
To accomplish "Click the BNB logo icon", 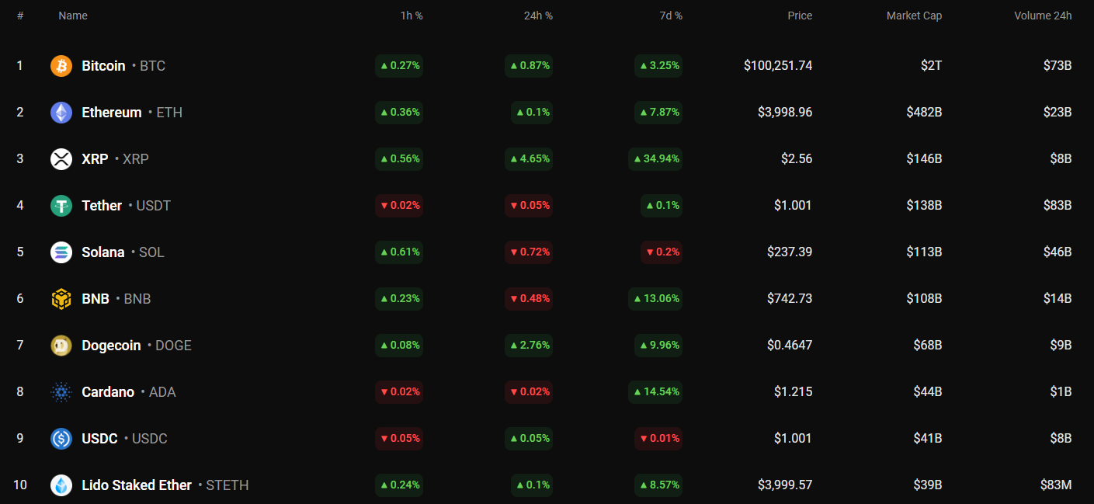I will (61, 299).
